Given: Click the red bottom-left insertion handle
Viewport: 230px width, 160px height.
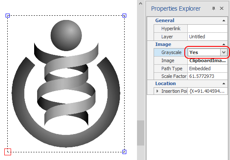Looking at the screenshot, I should (8, 152).
